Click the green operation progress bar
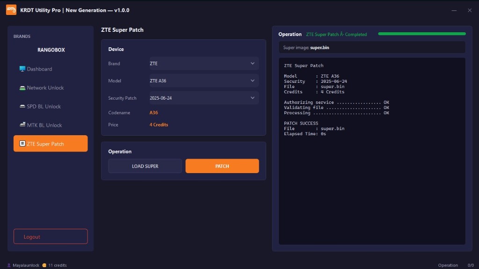479x269 pixels. 422,34
